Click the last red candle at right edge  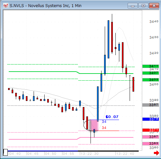pos(133,84)
